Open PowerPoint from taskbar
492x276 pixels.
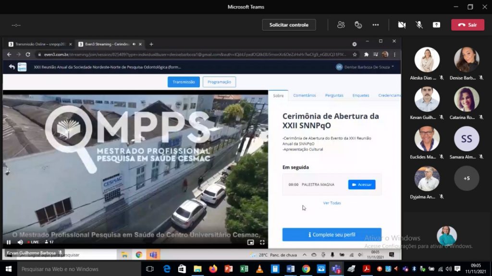(x=228, y=269)
